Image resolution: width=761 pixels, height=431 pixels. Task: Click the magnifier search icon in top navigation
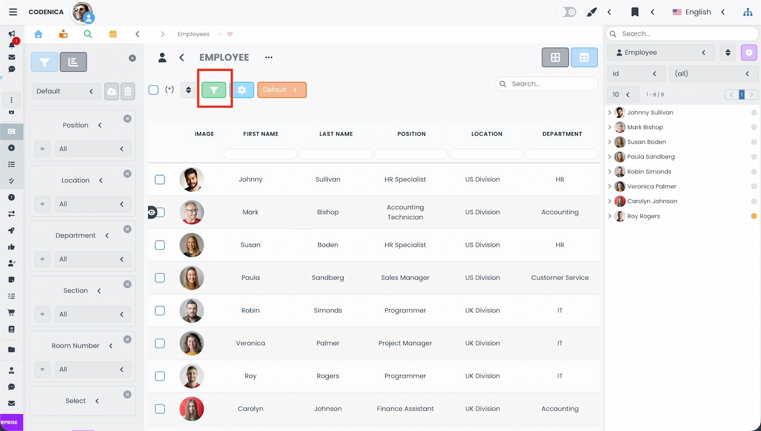88,34
